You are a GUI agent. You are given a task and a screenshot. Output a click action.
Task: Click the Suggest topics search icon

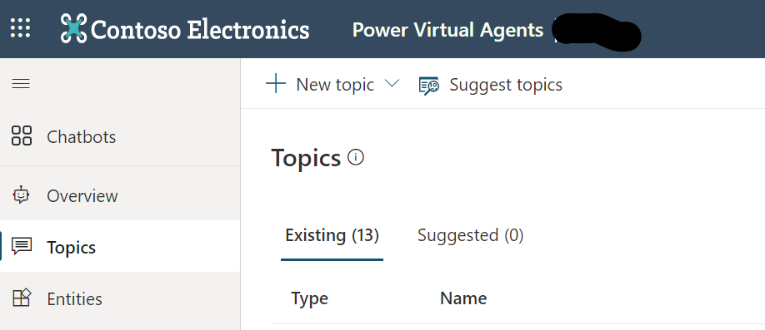pos(429,86)
